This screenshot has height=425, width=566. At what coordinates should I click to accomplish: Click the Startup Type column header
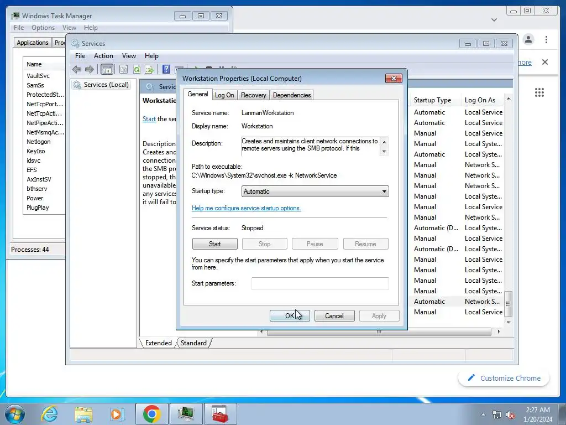(x=436, y=100)
